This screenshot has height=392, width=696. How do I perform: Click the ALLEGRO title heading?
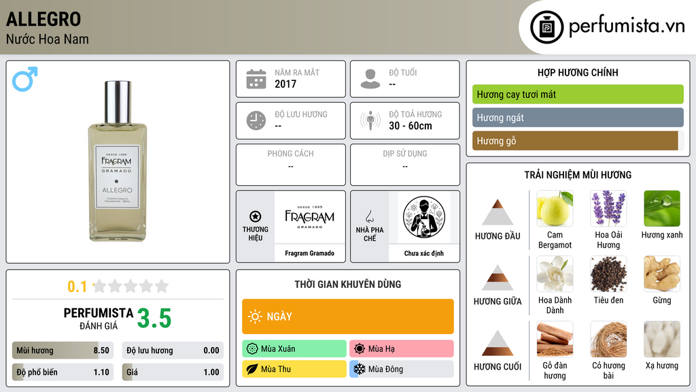(x=43, y=19)
